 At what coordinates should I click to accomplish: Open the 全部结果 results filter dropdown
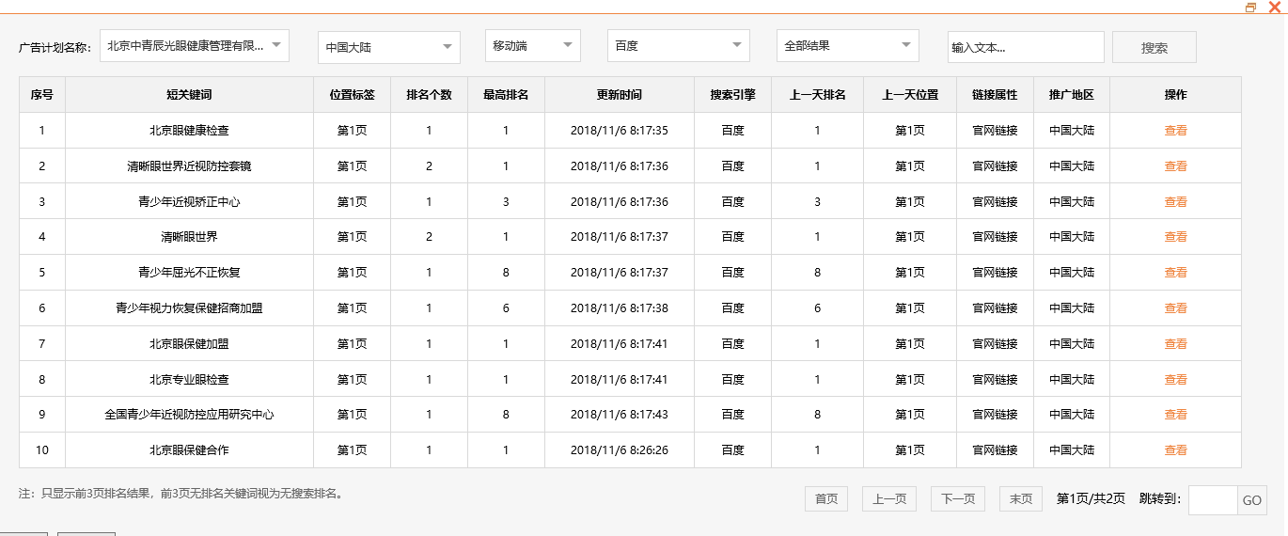(x=848, y=45)
